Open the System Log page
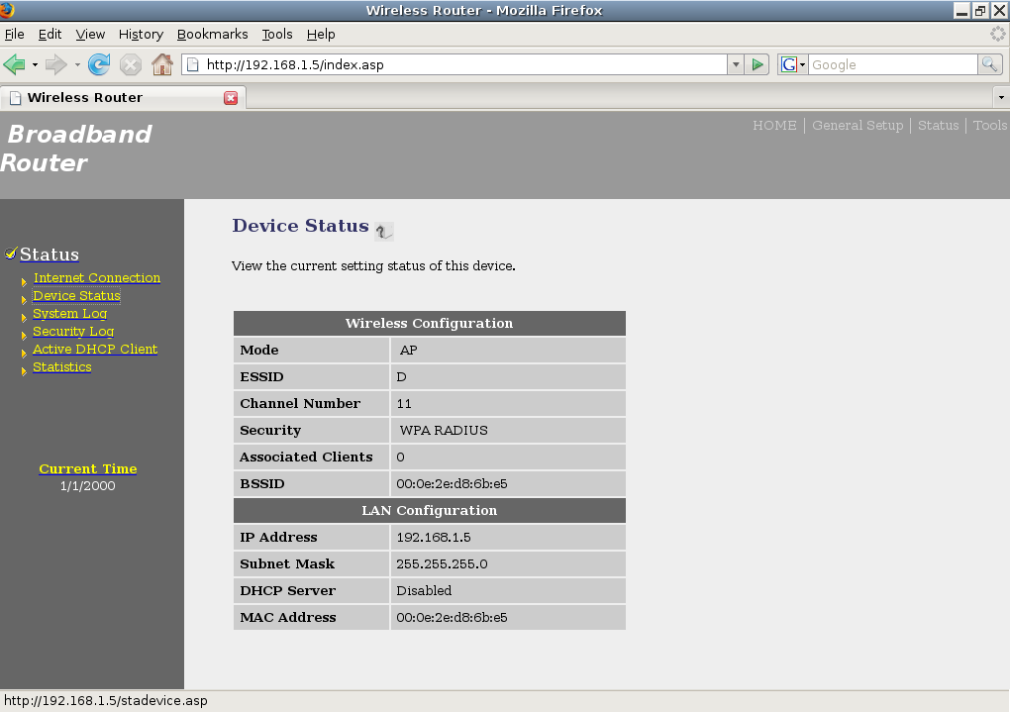 pos(69,314)
